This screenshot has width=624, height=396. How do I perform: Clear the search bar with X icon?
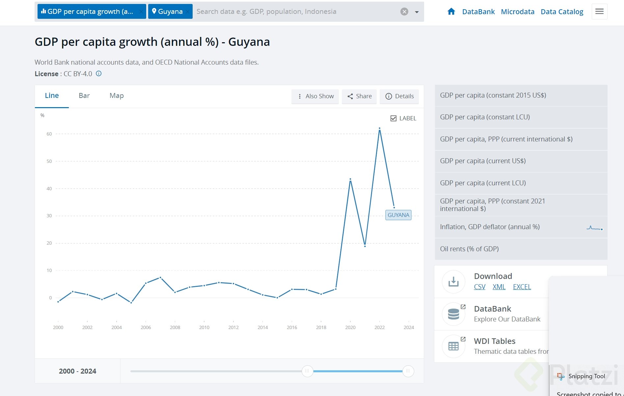pyautogui.click(x=404, y=12)
